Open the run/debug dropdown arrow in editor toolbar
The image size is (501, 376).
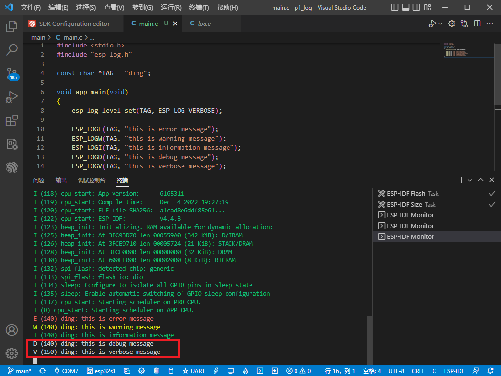(440, 23)
